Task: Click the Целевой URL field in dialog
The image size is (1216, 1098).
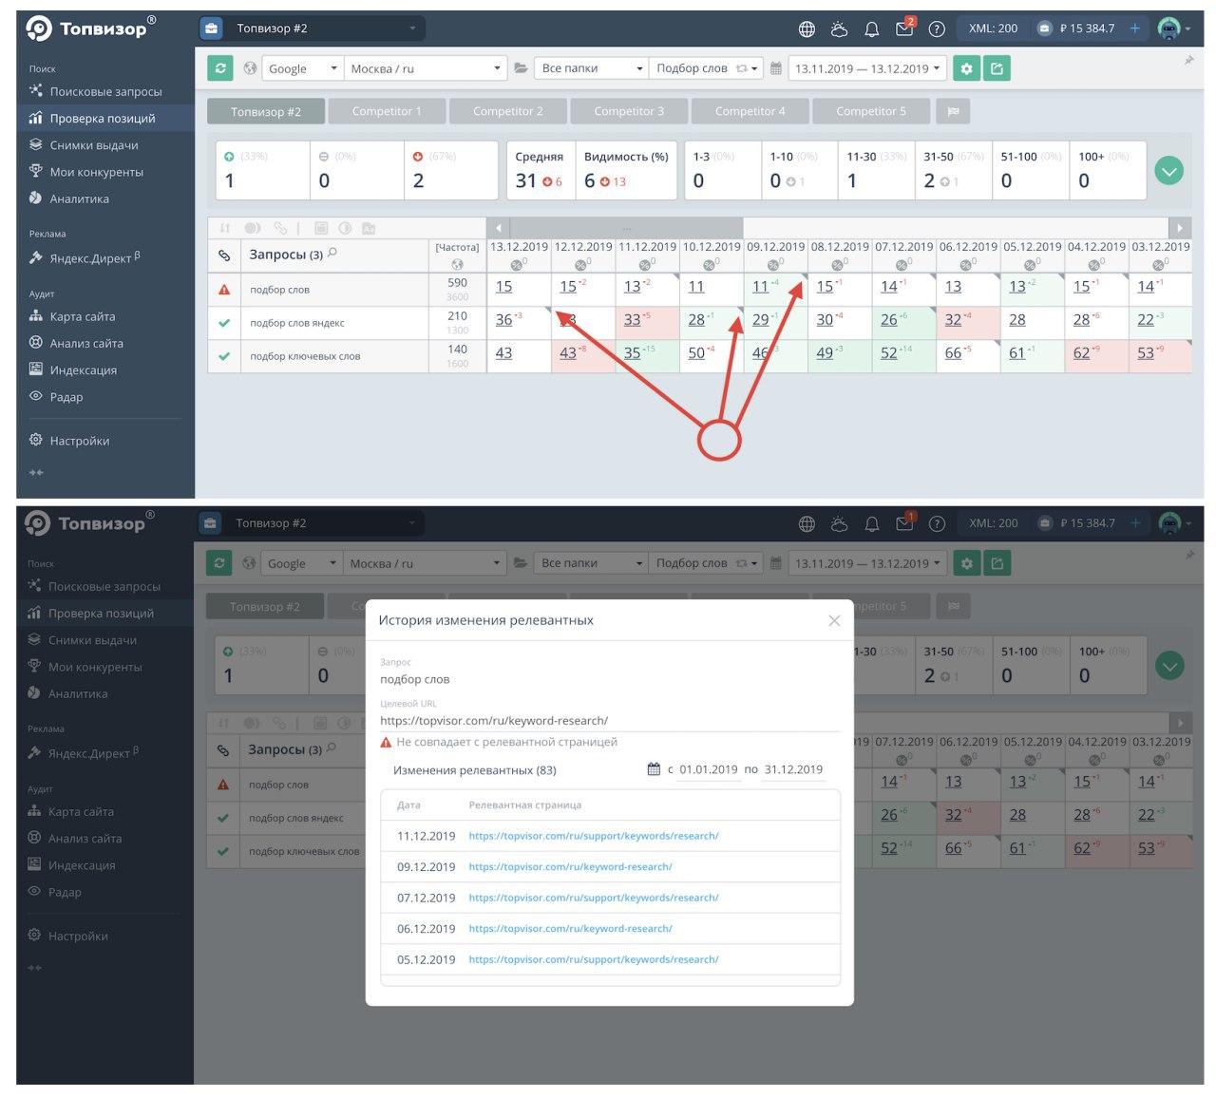Action: click(x=610, y=721)
